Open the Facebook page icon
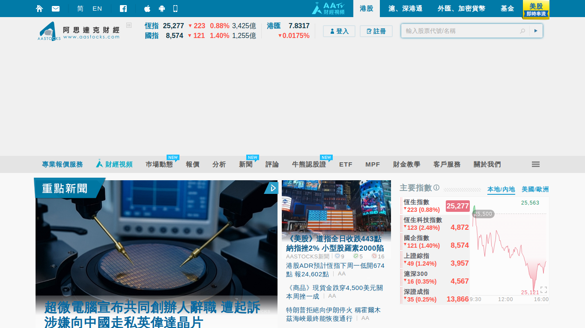This screenshot has height=328, width=585. [x=123, y=9]
